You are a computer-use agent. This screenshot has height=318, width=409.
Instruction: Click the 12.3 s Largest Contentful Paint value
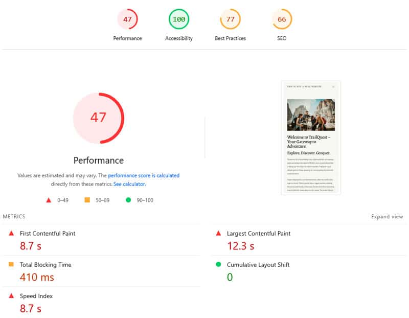click(x=240, y=246)
